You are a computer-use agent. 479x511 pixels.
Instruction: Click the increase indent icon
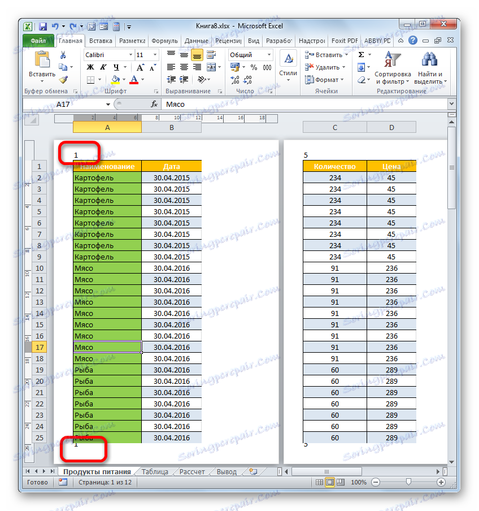pos(184,80)
